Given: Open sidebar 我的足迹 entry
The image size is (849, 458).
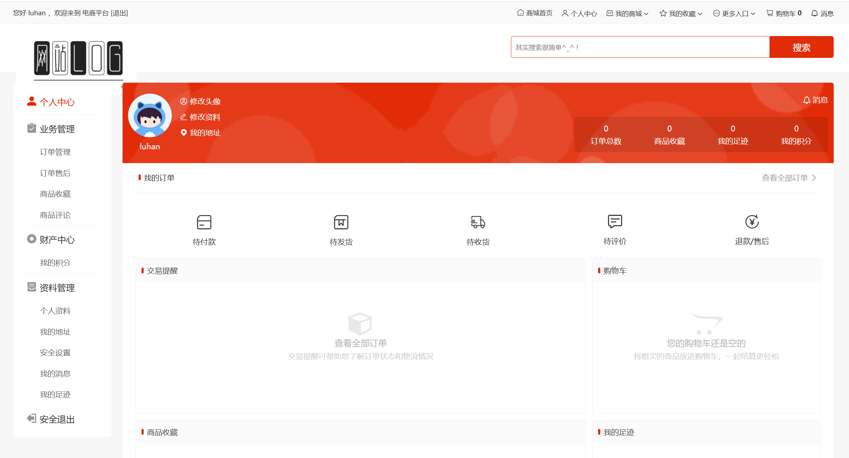Looking at the screenshot, I should point(55,395).
